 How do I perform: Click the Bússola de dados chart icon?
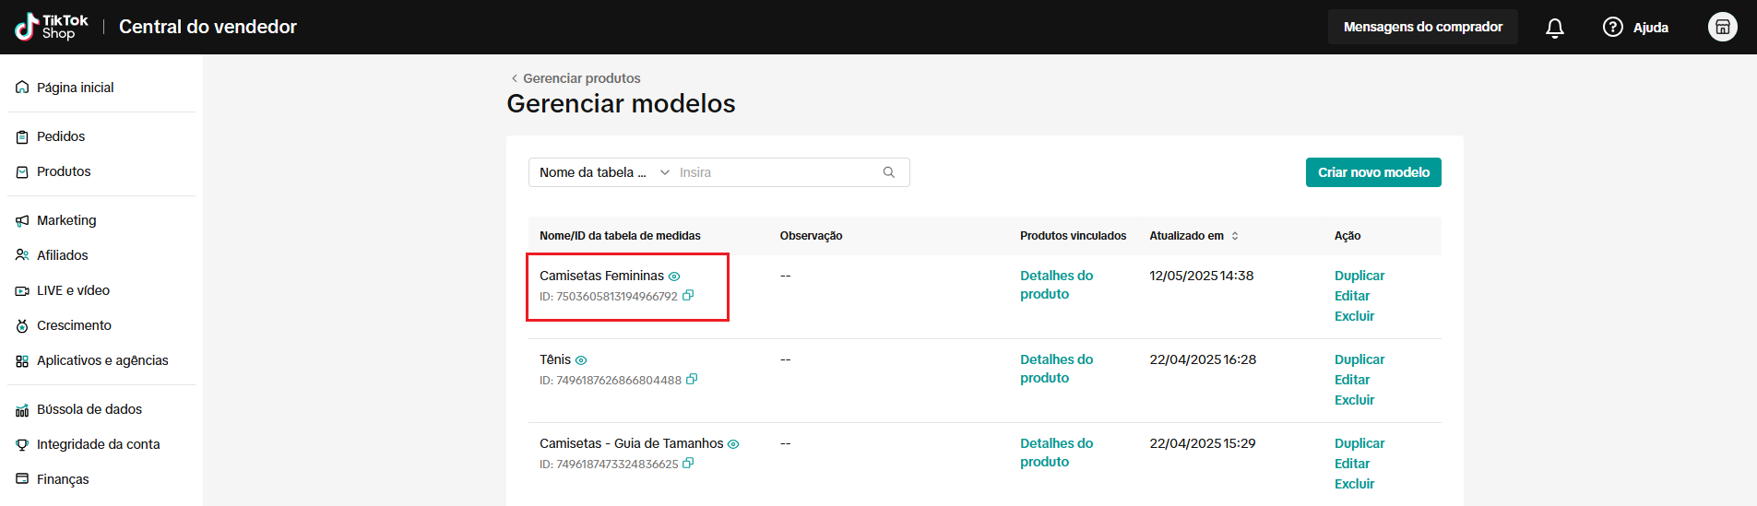(22, 409)
